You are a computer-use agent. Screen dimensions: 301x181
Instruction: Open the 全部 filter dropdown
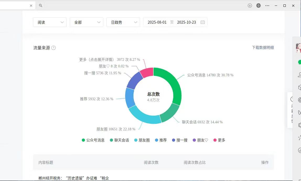87,22
